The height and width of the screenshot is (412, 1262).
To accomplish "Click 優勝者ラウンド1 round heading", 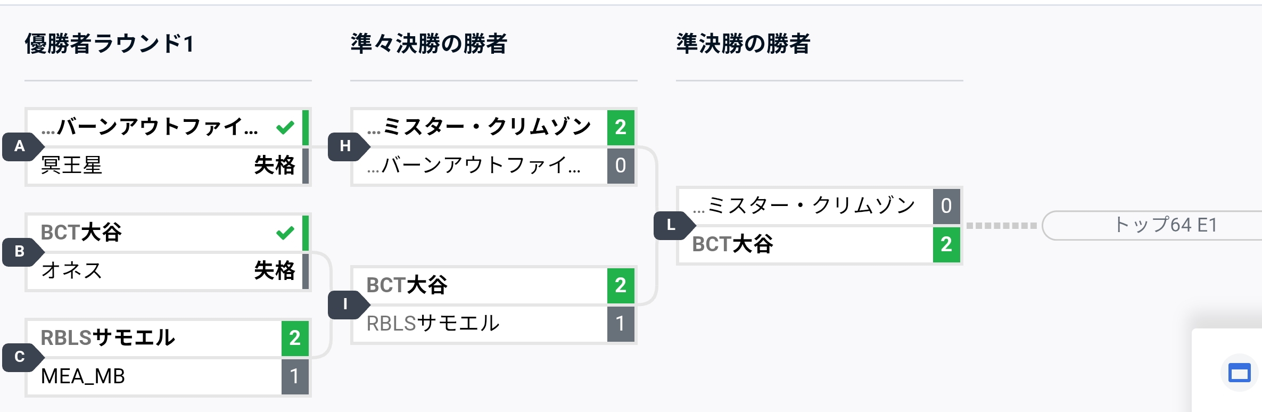I will (110, 44).
